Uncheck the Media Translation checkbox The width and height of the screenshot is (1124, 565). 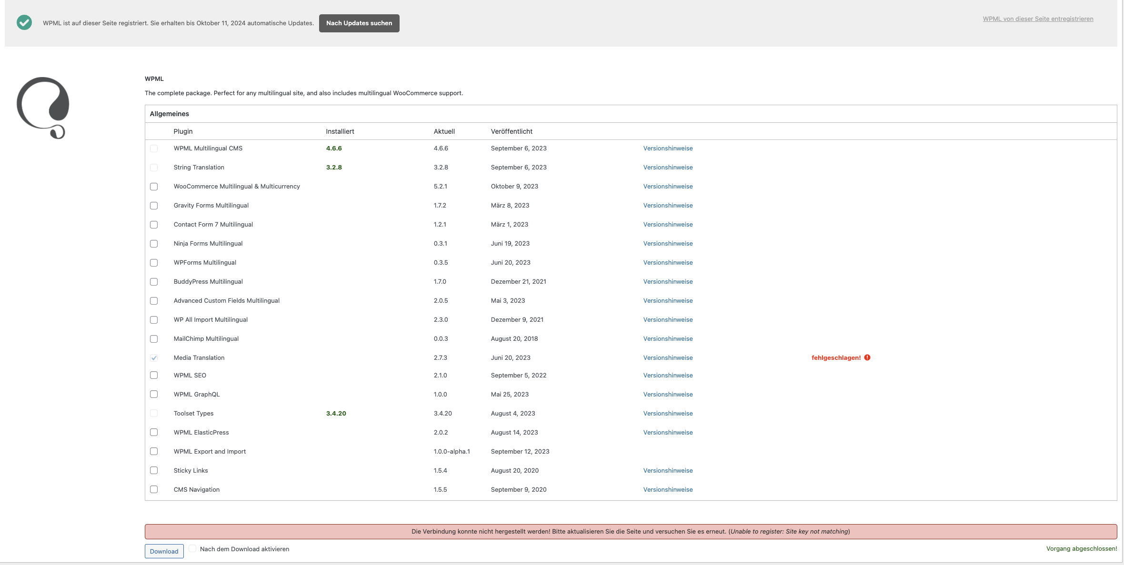tap(154, 358)
